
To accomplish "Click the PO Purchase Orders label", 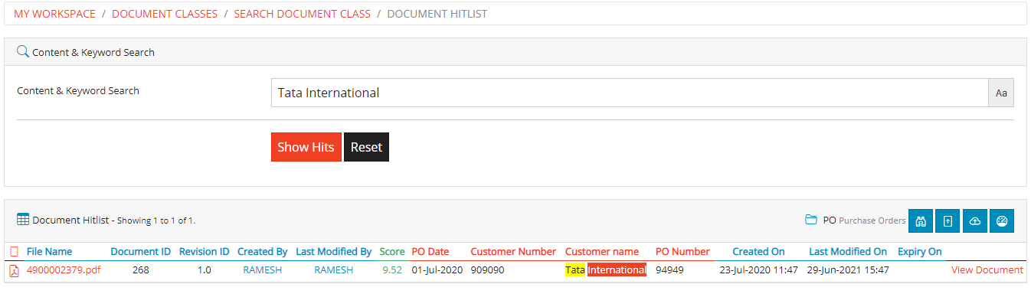I will coord(864,220).
